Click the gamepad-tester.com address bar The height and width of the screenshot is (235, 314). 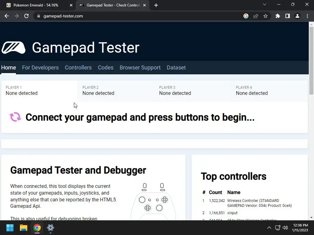[138, 16]
